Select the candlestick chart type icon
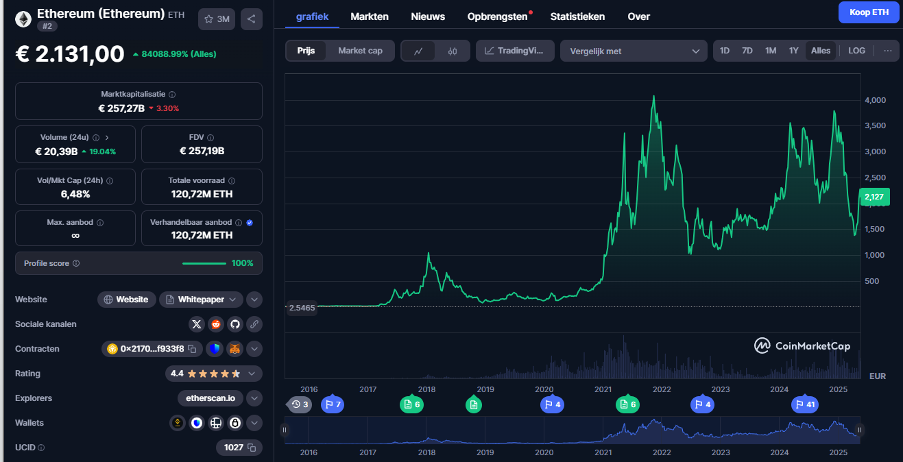 click(x=453, y=51)
